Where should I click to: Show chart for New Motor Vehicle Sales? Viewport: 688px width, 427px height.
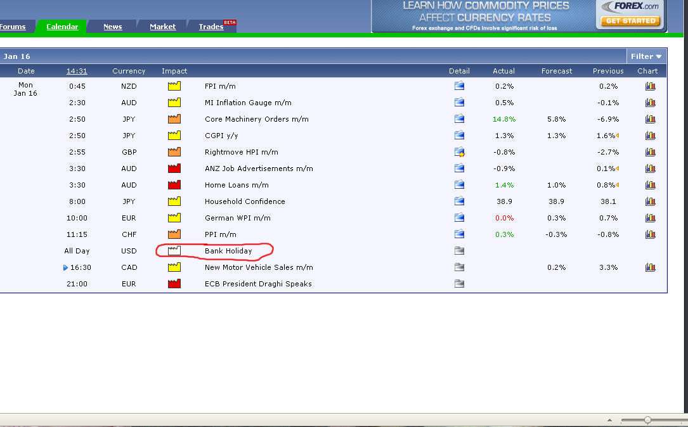click(650, 267)
